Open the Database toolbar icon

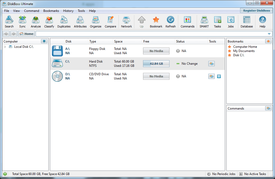pos(247,22)
